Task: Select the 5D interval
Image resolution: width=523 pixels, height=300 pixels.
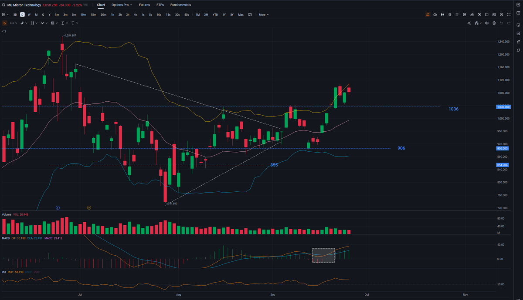Action: [15, 14]
